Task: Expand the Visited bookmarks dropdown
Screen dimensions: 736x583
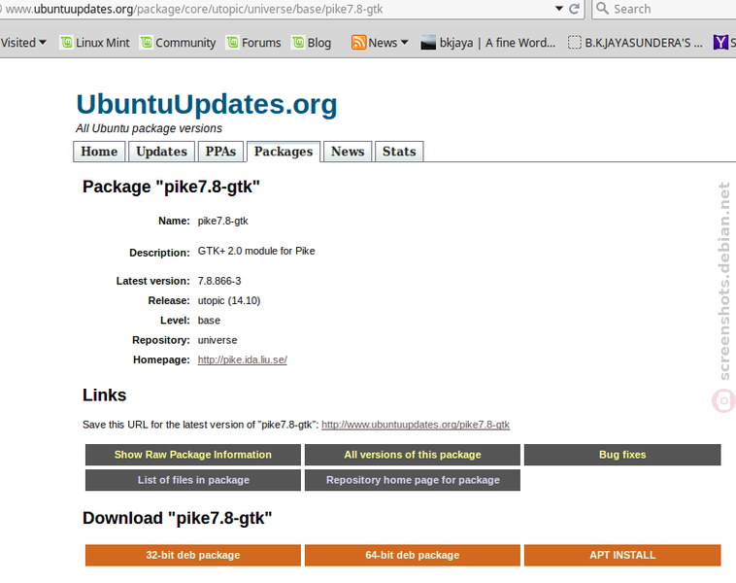Action: [x=23, y=43]
